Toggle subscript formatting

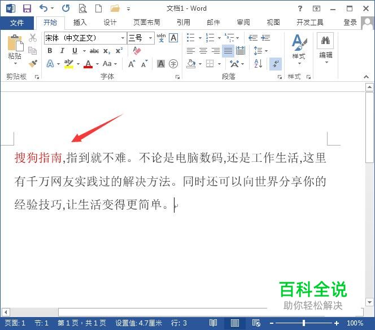coord(107,51)
